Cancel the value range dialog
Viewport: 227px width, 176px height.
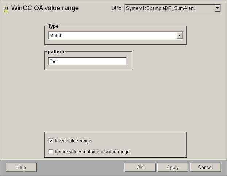tap(205, 167)
